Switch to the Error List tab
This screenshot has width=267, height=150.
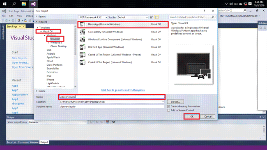pyautogui.click(x=12, y=142)
